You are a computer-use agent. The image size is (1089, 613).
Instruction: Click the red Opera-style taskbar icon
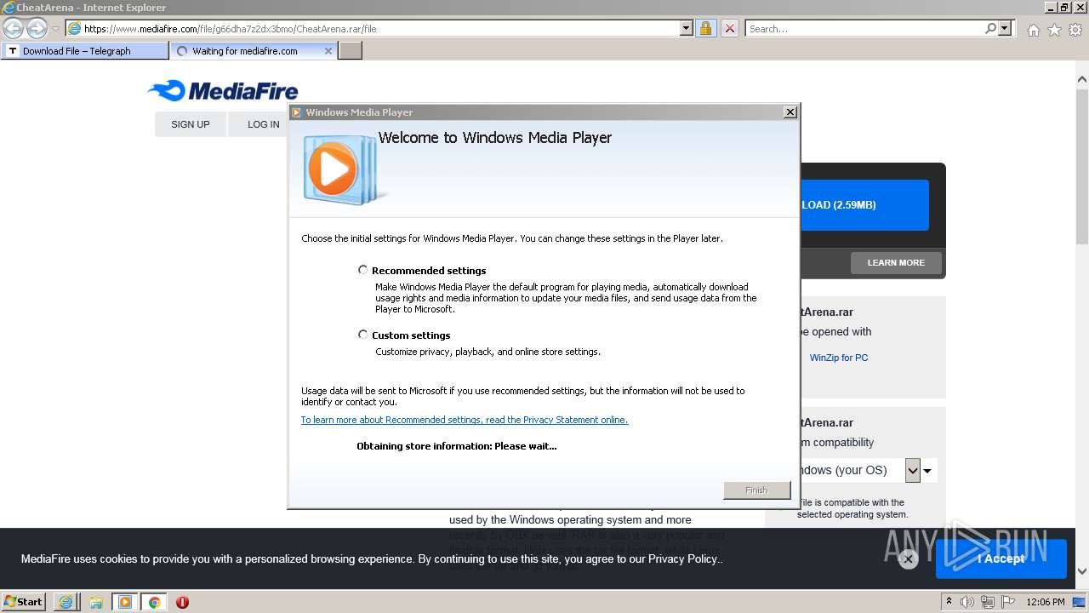pyautogui.click(x=182, y=602)
